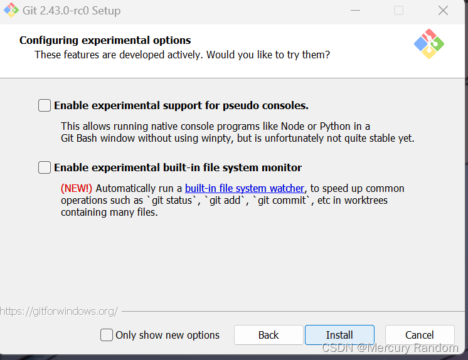Click the maximize button in the title bar
This screenshot has height=360, width=468.
(398, 11)
